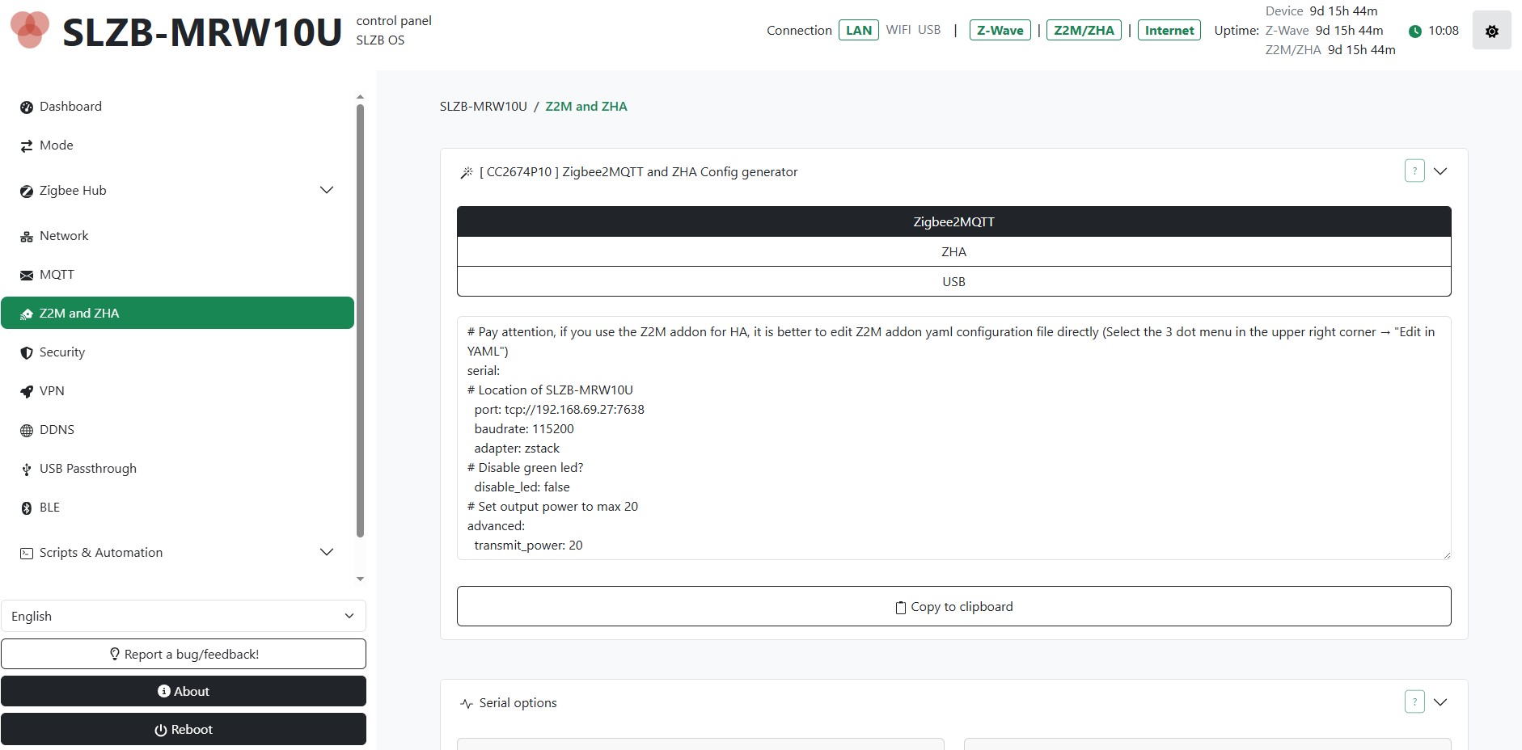Collapse the Config generator card
This screenshot has width=1522, height=750.
tap(1440, 171)
